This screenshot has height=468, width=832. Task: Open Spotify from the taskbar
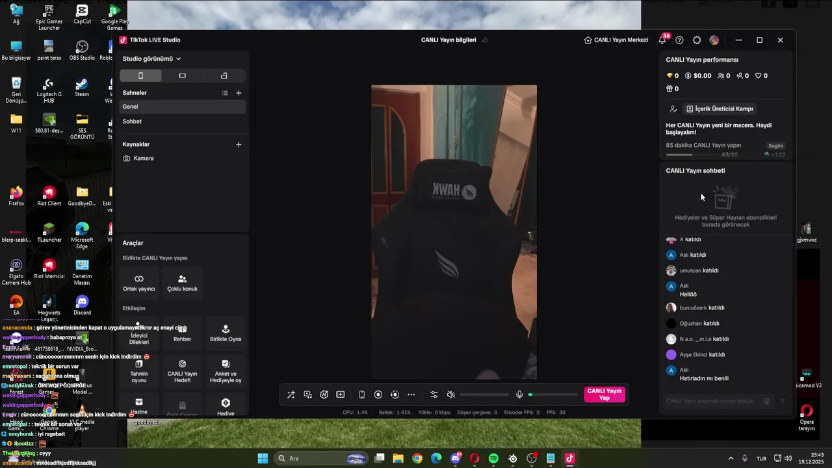pyautogui.click(x=493, y=458)
